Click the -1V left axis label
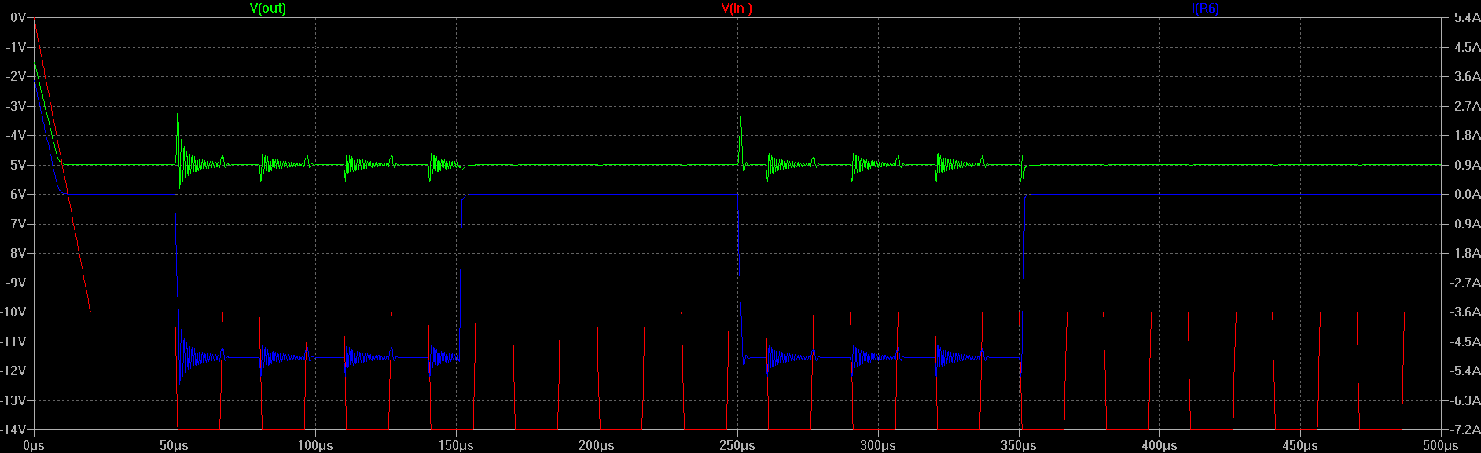 pos(16,47)
